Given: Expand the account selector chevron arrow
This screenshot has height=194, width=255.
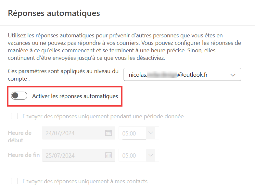Looking at the screenshot, I should tap(233, 75).
